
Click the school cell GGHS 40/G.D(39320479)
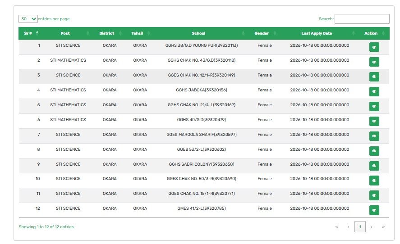(202, 120)
